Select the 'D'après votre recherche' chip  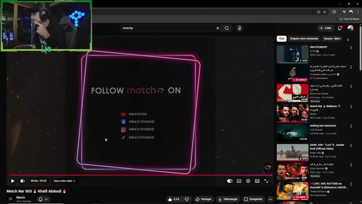[x=304, y=39]
